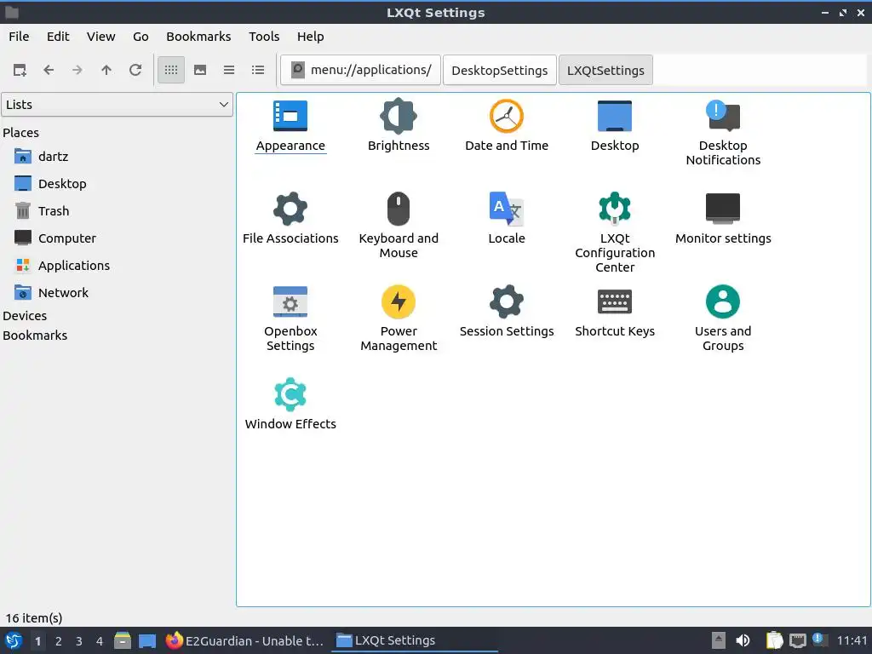Screen dimensions: 872x654
Task: Click show desktop icon in taskbar
Action: (147, 640)
